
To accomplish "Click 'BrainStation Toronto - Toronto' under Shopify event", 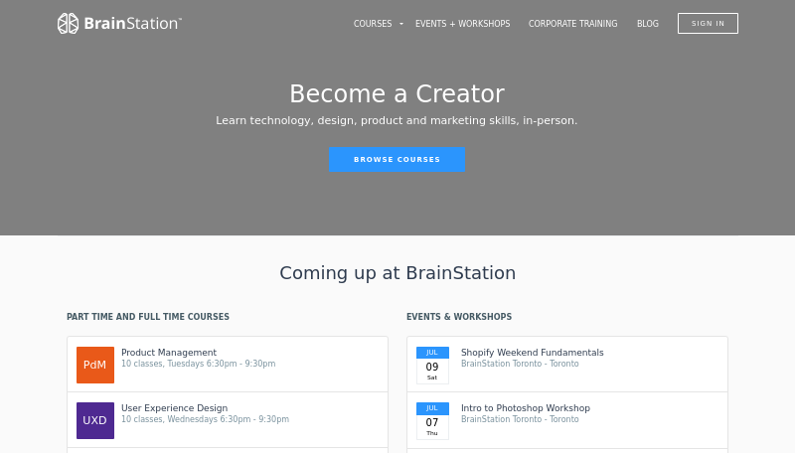I will (520, 364).
